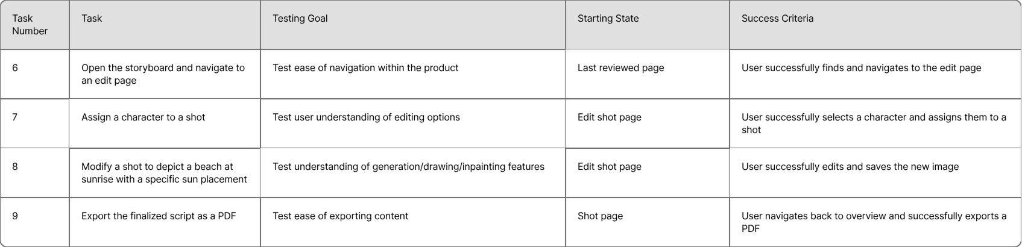Select "Export the finalized script as a PDF" cell
The height and width of the screenshot is (247, 1022).
pos(159,216)
